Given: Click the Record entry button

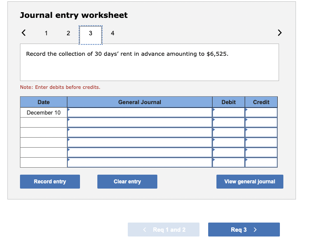Looking at the screenshot, I should pyautogui.click(x=50, y=182).
